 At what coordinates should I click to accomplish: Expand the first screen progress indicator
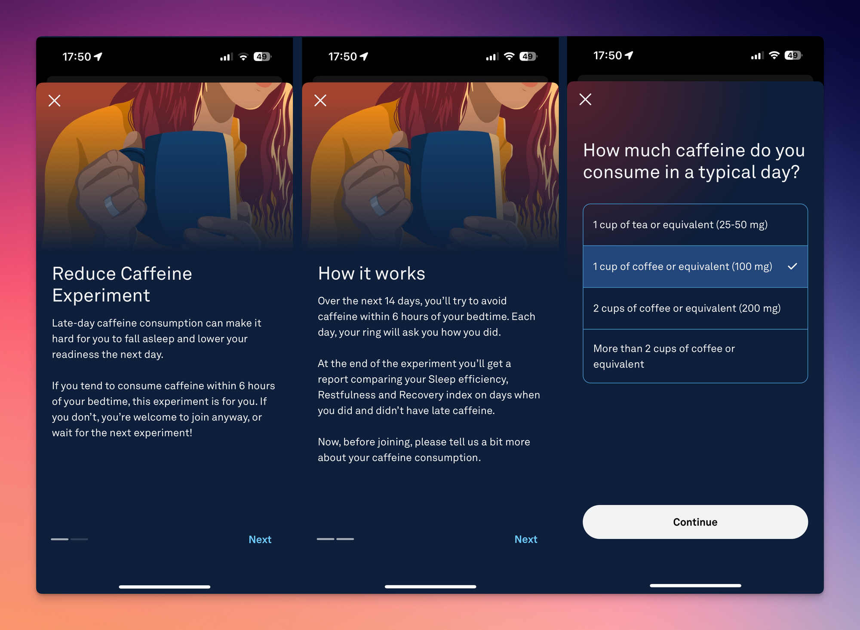click(59, 539)
